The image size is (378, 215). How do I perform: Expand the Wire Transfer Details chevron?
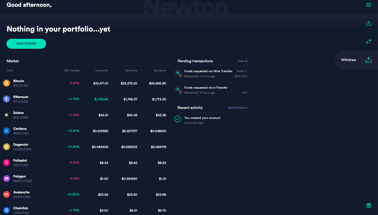tap(241, 71)
